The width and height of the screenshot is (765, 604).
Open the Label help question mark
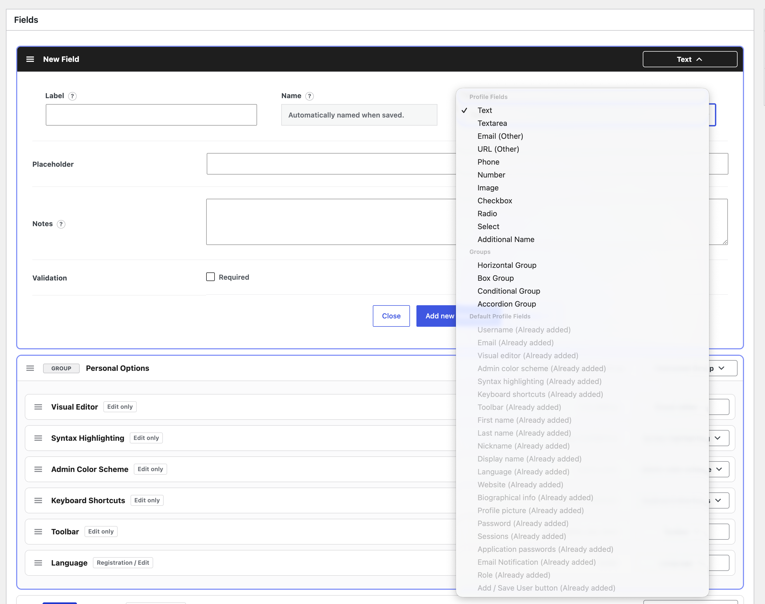click(72, 96)
